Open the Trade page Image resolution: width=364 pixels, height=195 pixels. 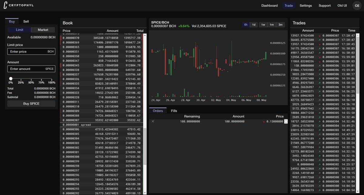click(289, 5)
